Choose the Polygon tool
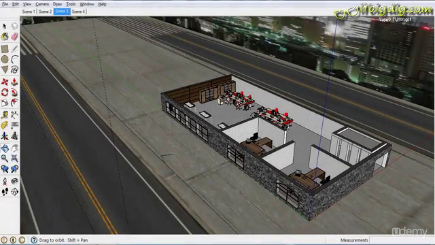 click(x=5, y=69)
